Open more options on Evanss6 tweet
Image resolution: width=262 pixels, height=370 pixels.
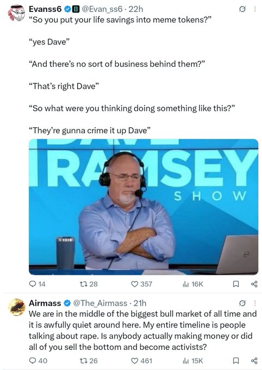click(255, 9)
